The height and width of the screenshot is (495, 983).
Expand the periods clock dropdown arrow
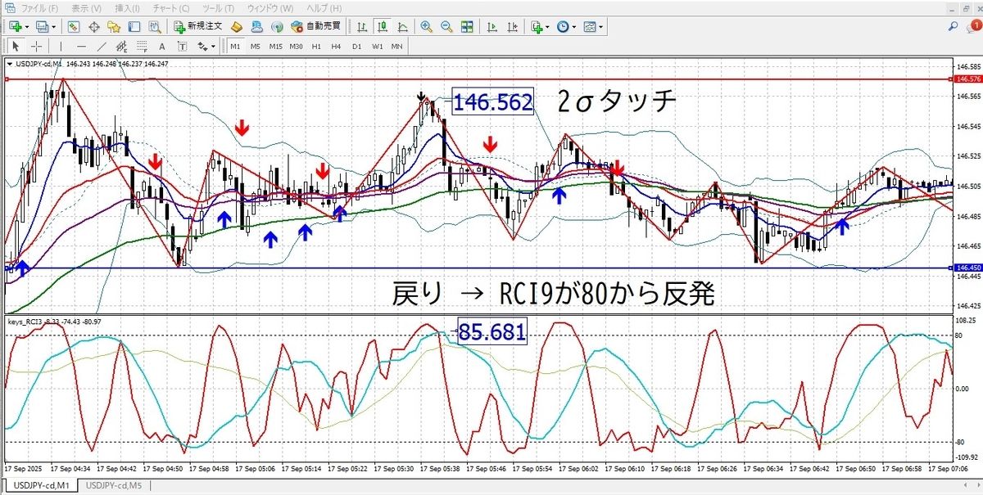point(574,26)
